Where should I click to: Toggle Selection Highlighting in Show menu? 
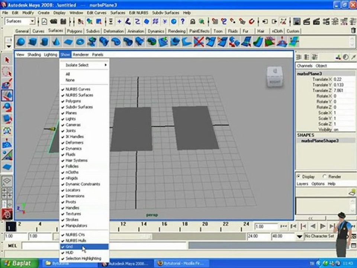[x=84, y=258]
